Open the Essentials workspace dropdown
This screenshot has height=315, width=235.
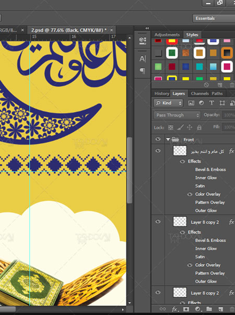click(x=214, y=18)
